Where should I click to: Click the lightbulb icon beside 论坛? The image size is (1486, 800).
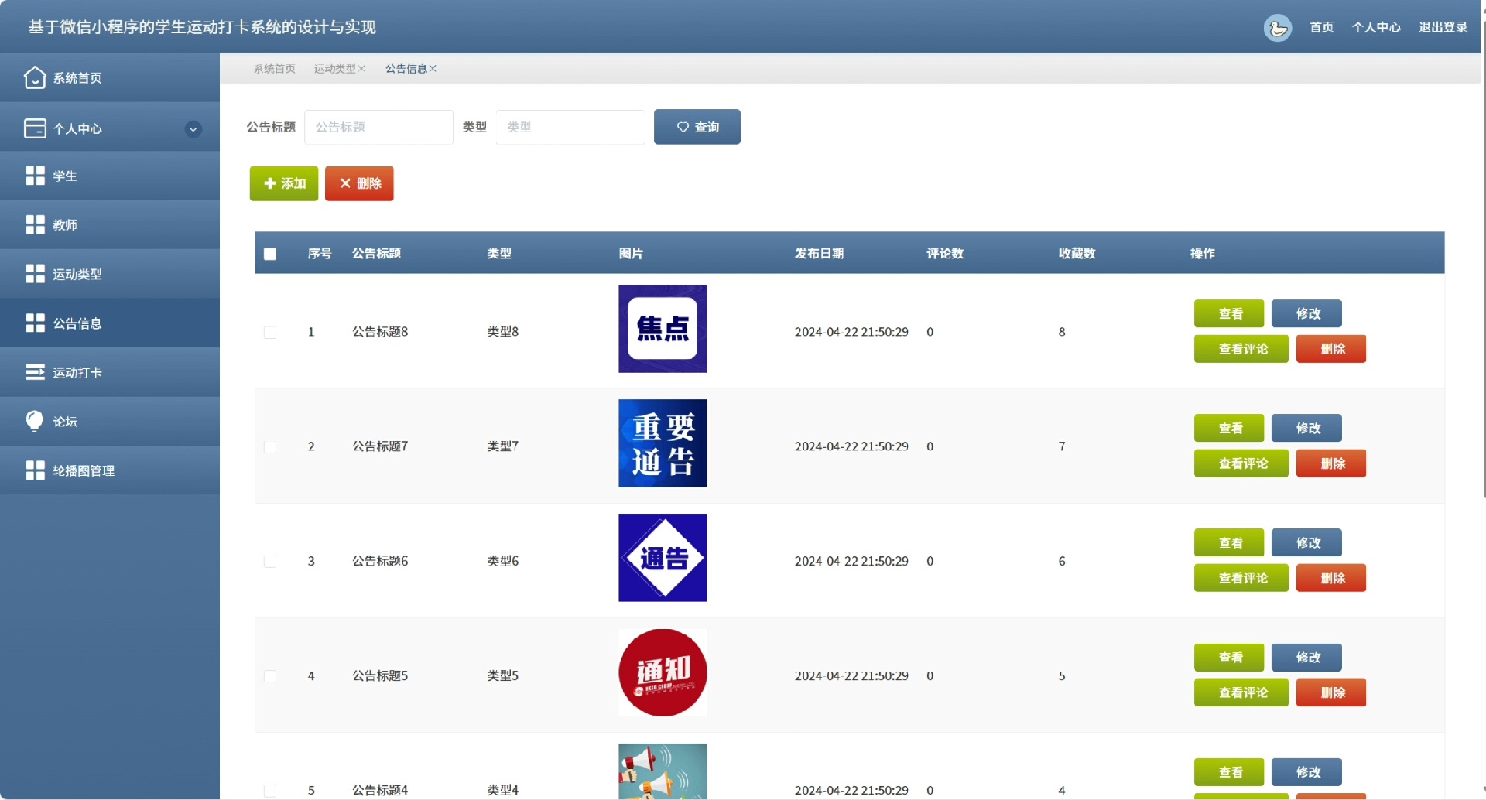[x=35, y=421]
